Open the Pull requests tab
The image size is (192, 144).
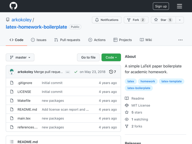coord(67,40)
